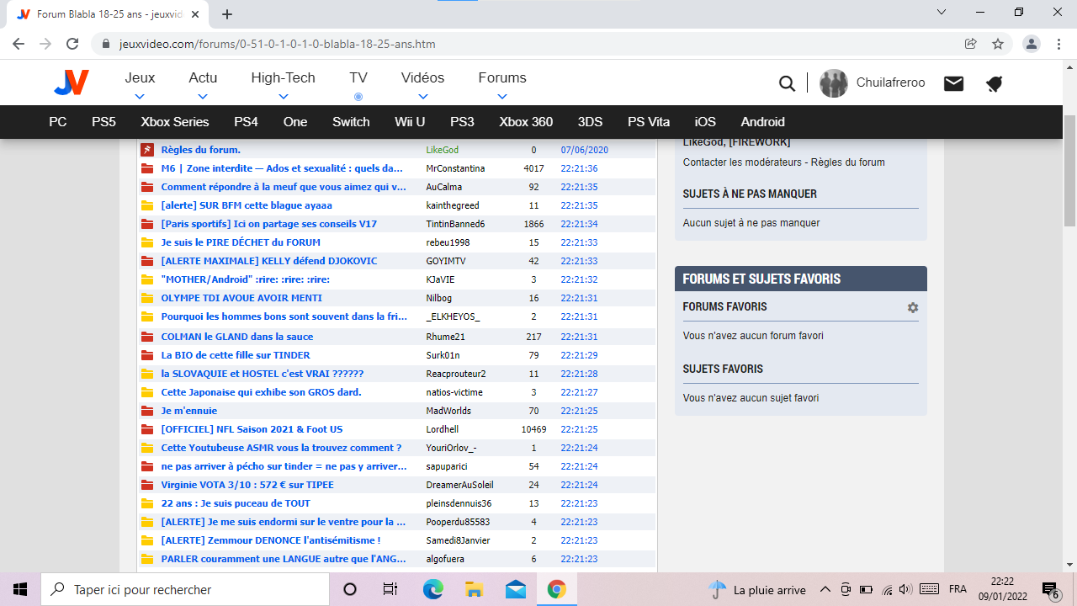The width and height of the screenshot is (1077, 606).
Task: Open 'Règles du forum.' pinned topic
Action: click(200, 150)
